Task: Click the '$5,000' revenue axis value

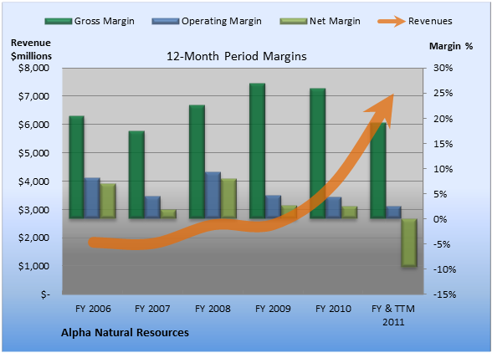Action: pyautogui.click(x=33, y=153)
